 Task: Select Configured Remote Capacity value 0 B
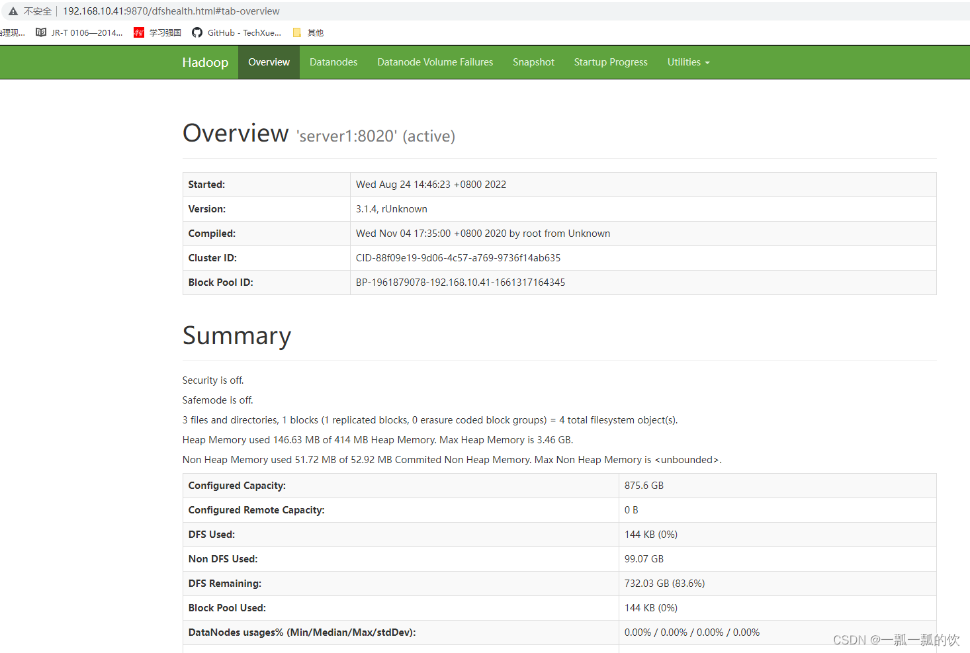(x=631, y=510)
